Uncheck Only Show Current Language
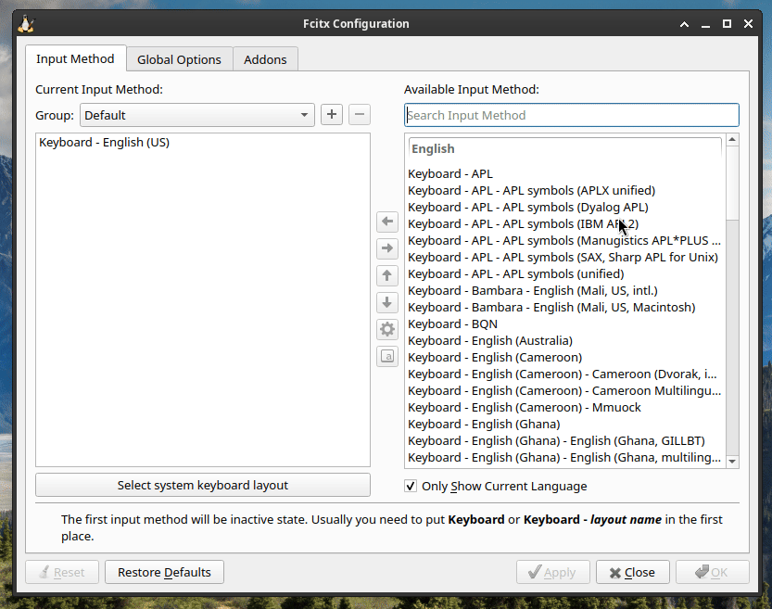This screenshot has height=609, width=772. tap(410, 486)
